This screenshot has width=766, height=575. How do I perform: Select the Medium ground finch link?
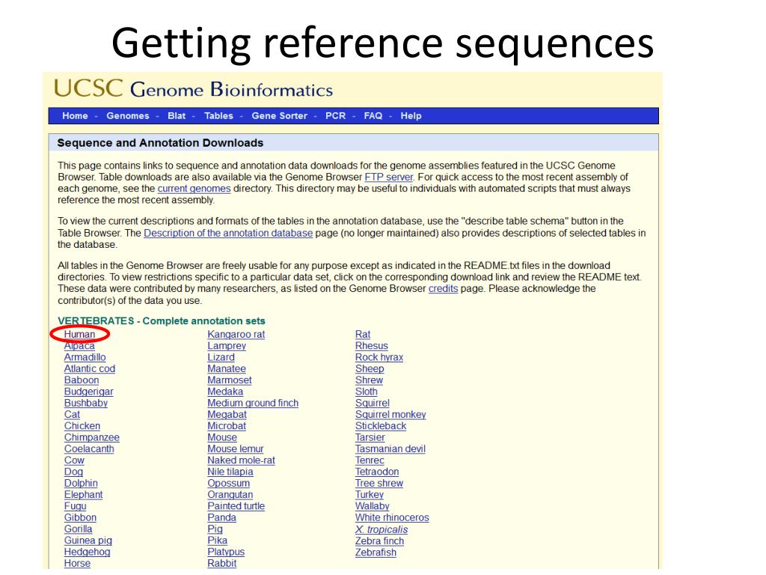click(253, 404)
